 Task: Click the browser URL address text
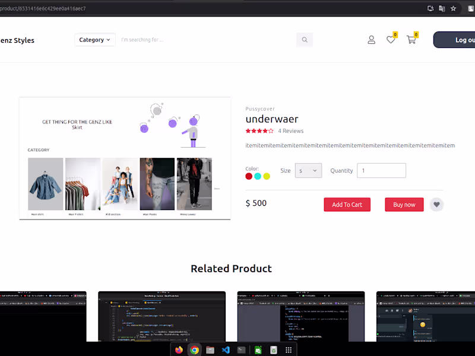(x=43, y=8)
